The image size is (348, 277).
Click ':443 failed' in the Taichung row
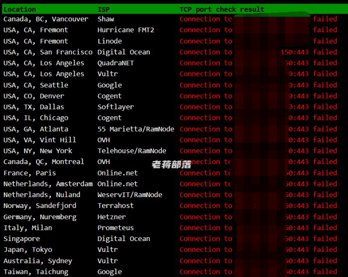[x=315, y=272]
